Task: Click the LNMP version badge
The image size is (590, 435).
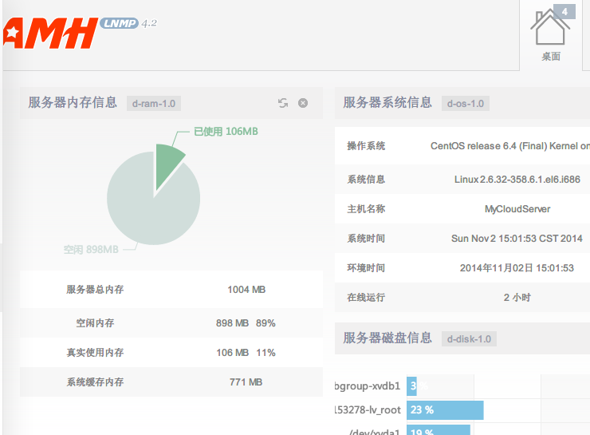Action: pyautogui.click(x=120, y=23)
